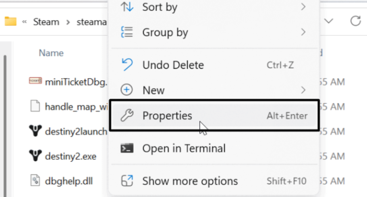Click the Sort by arrows icon
367x197 pixels.
[127, 7]
